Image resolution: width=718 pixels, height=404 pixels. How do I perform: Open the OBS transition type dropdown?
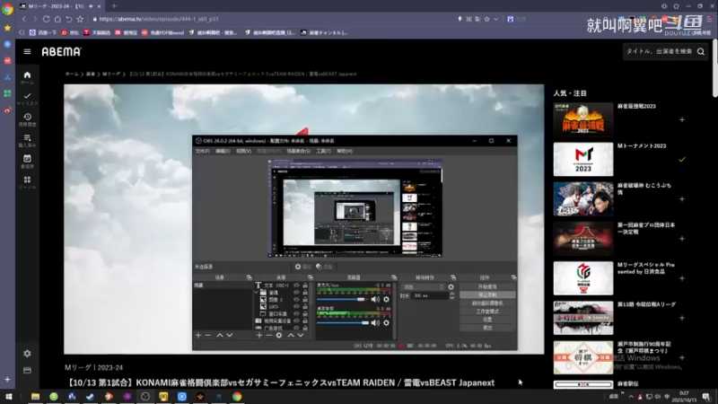(x=423, y=286)
